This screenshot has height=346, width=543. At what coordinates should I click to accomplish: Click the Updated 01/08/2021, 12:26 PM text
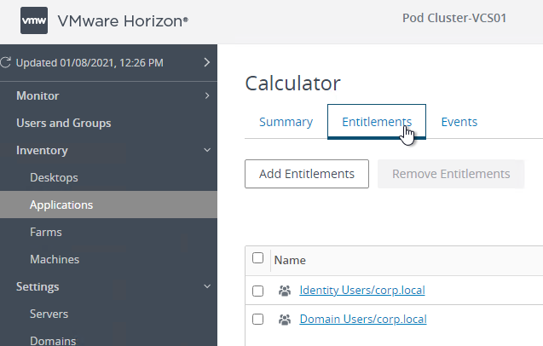(x=90, y=63)
